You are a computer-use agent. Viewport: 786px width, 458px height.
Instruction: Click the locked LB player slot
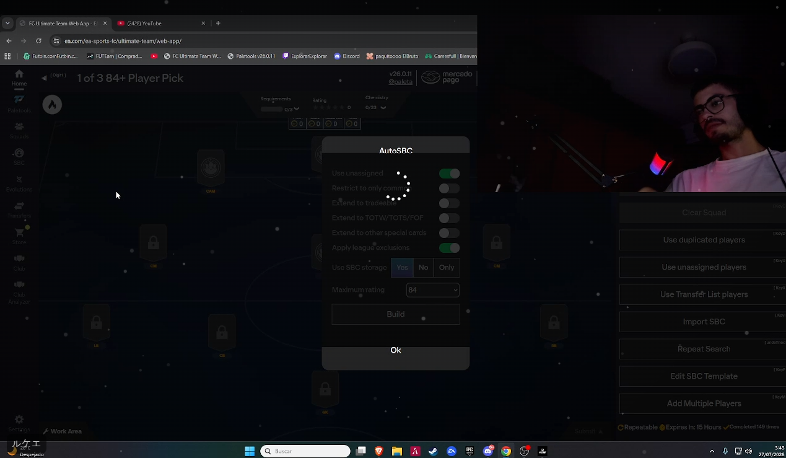pyautogui.click(x=96, y=322)
